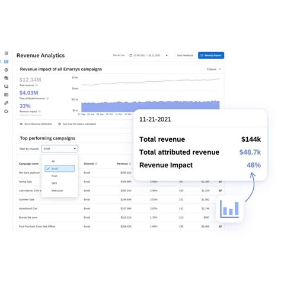The width and height of the screenshot is (281, 281).
Task: Open the analytics icon in the sidebar
Action: click(x=6, y=62)
